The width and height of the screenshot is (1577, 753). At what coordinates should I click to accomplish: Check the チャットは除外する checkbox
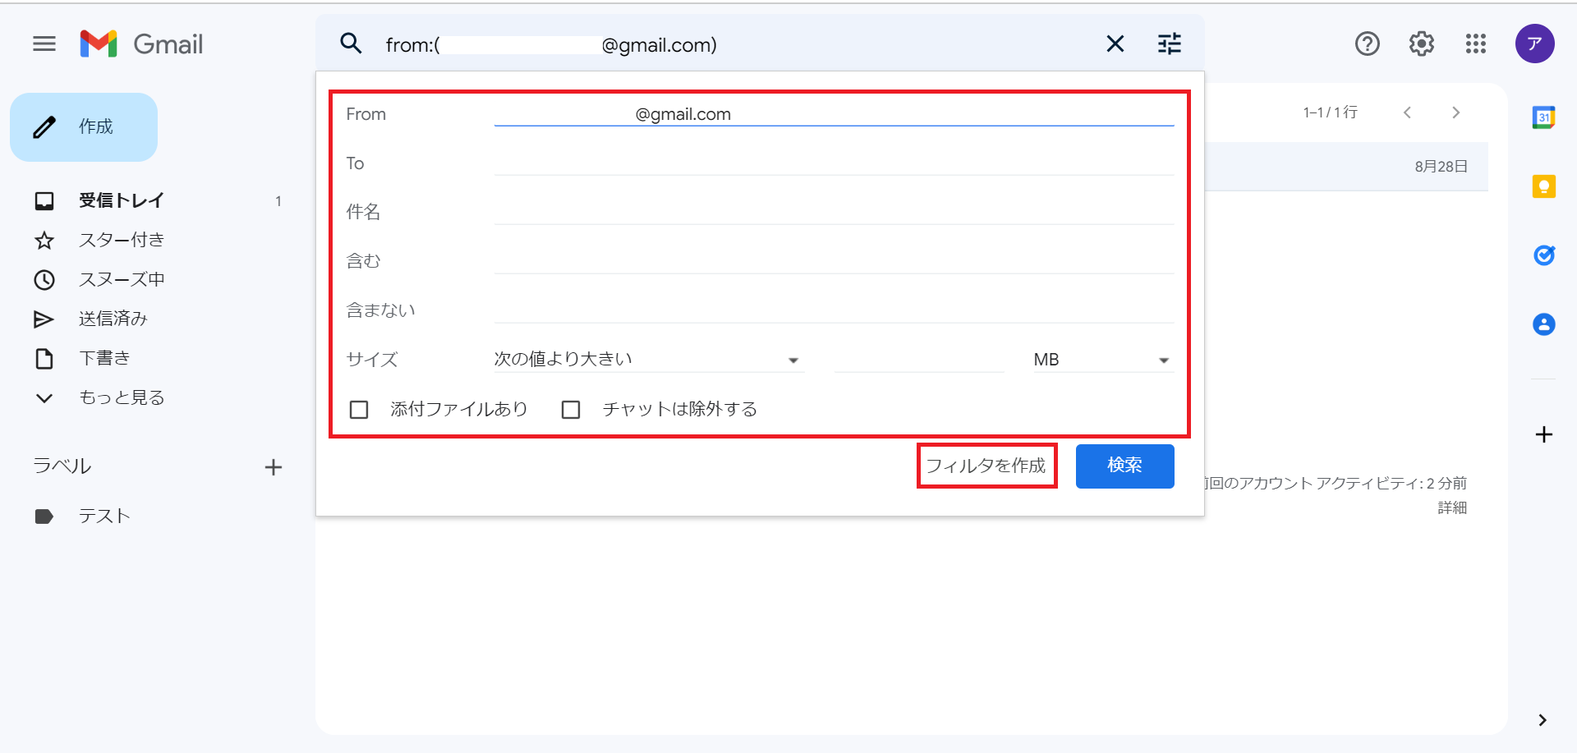coord(571,410)
